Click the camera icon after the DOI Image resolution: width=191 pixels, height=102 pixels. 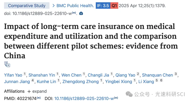[x=81, y=13]
